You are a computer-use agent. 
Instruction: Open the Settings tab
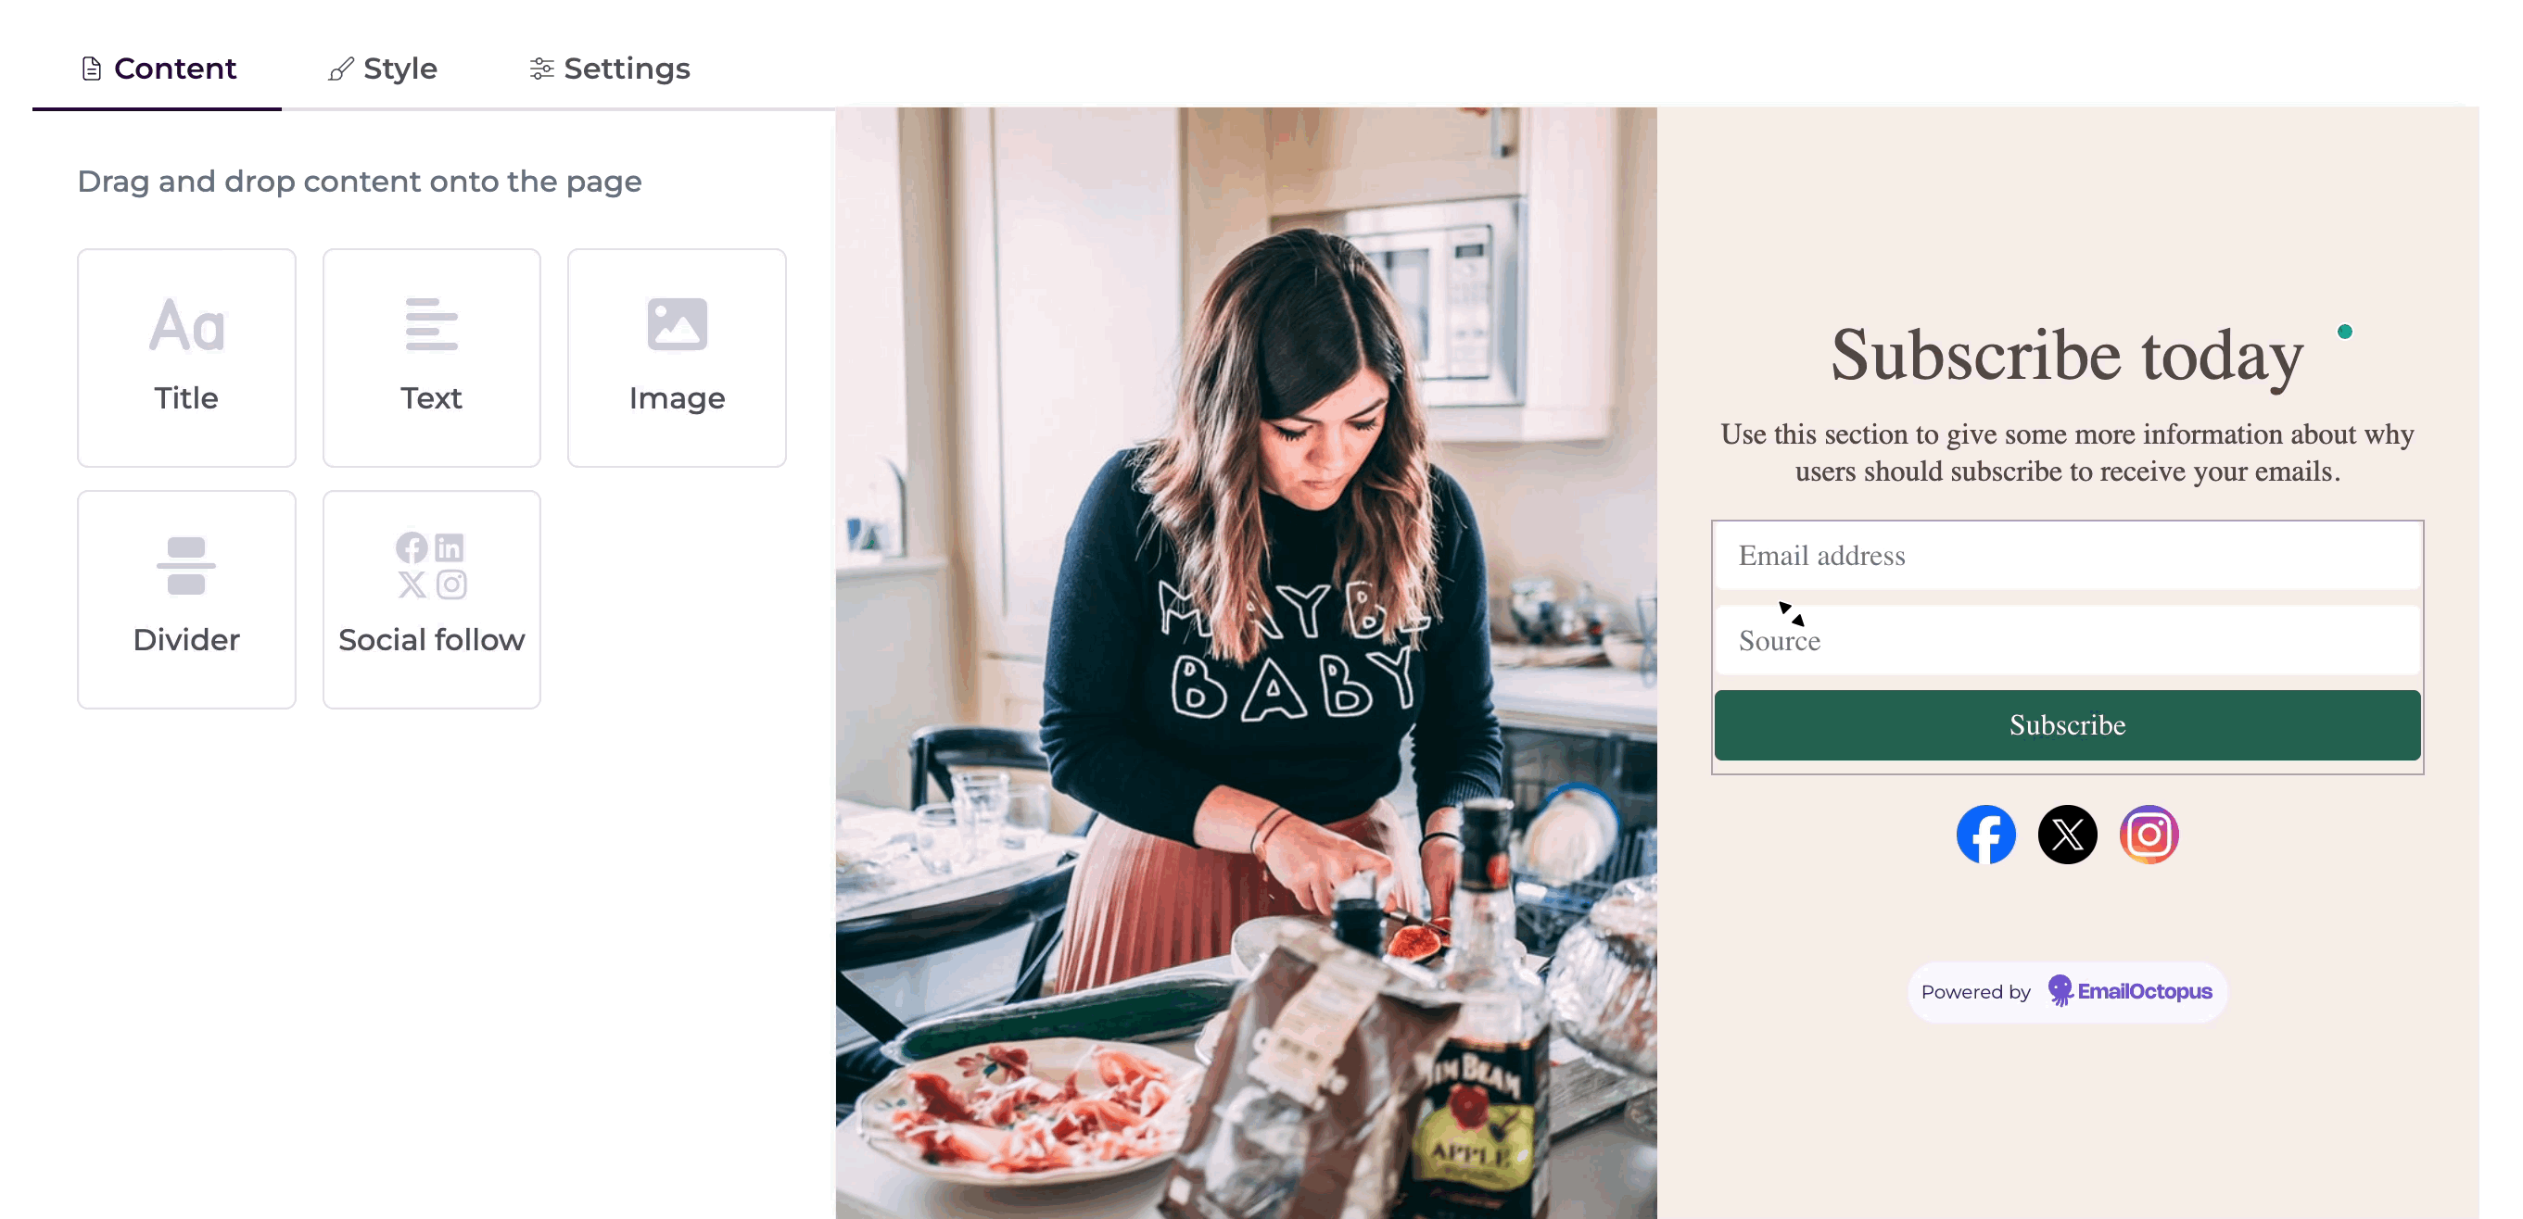[x=609, y=69]
